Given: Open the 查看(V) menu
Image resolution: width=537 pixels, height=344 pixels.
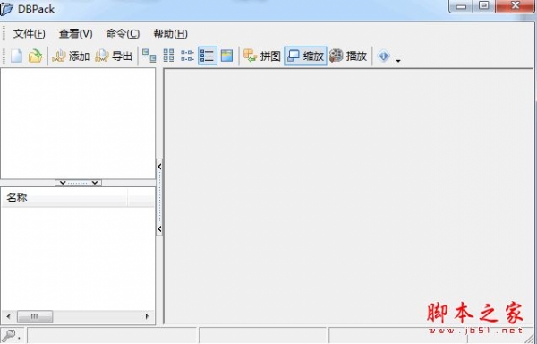Looking at the screenshot, I should tap(76, 33).
